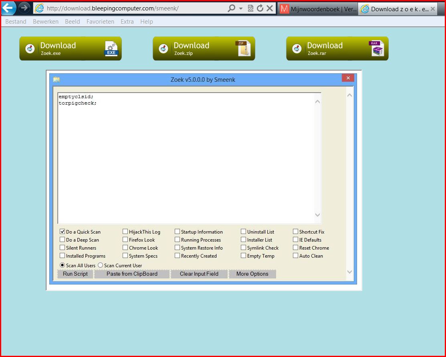Select Scan All Users radio button
This screenshot has height=357, width=446.
click(62, 265)
